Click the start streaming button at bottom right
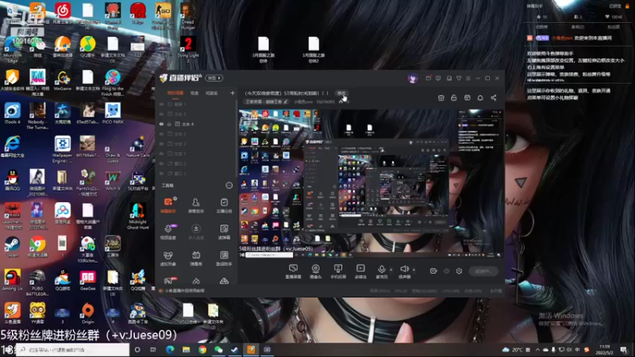 483,271
